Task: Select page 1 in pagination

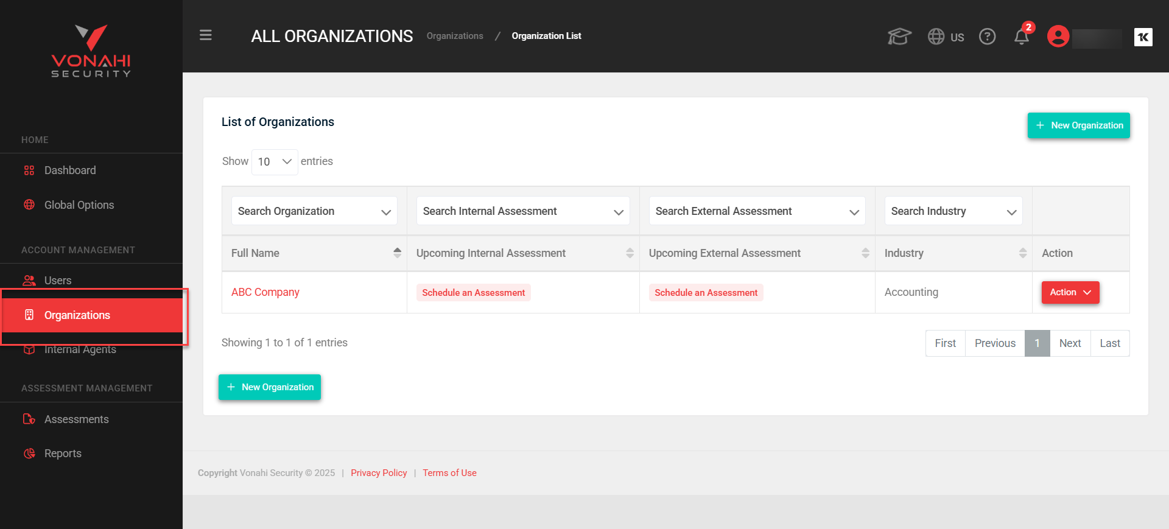Action: coord(1037,343)
